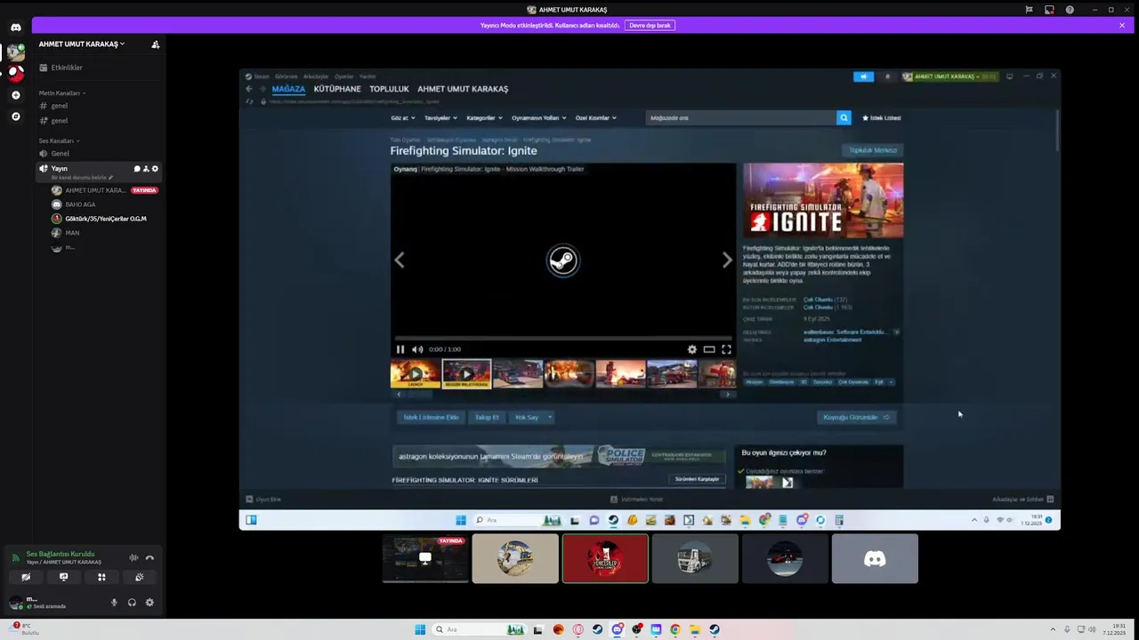Image resolution: width=1139 pixels, height=640 pixels.
Task: Open Yok Say dropdown arrow
Action: [x=550, y=417]
